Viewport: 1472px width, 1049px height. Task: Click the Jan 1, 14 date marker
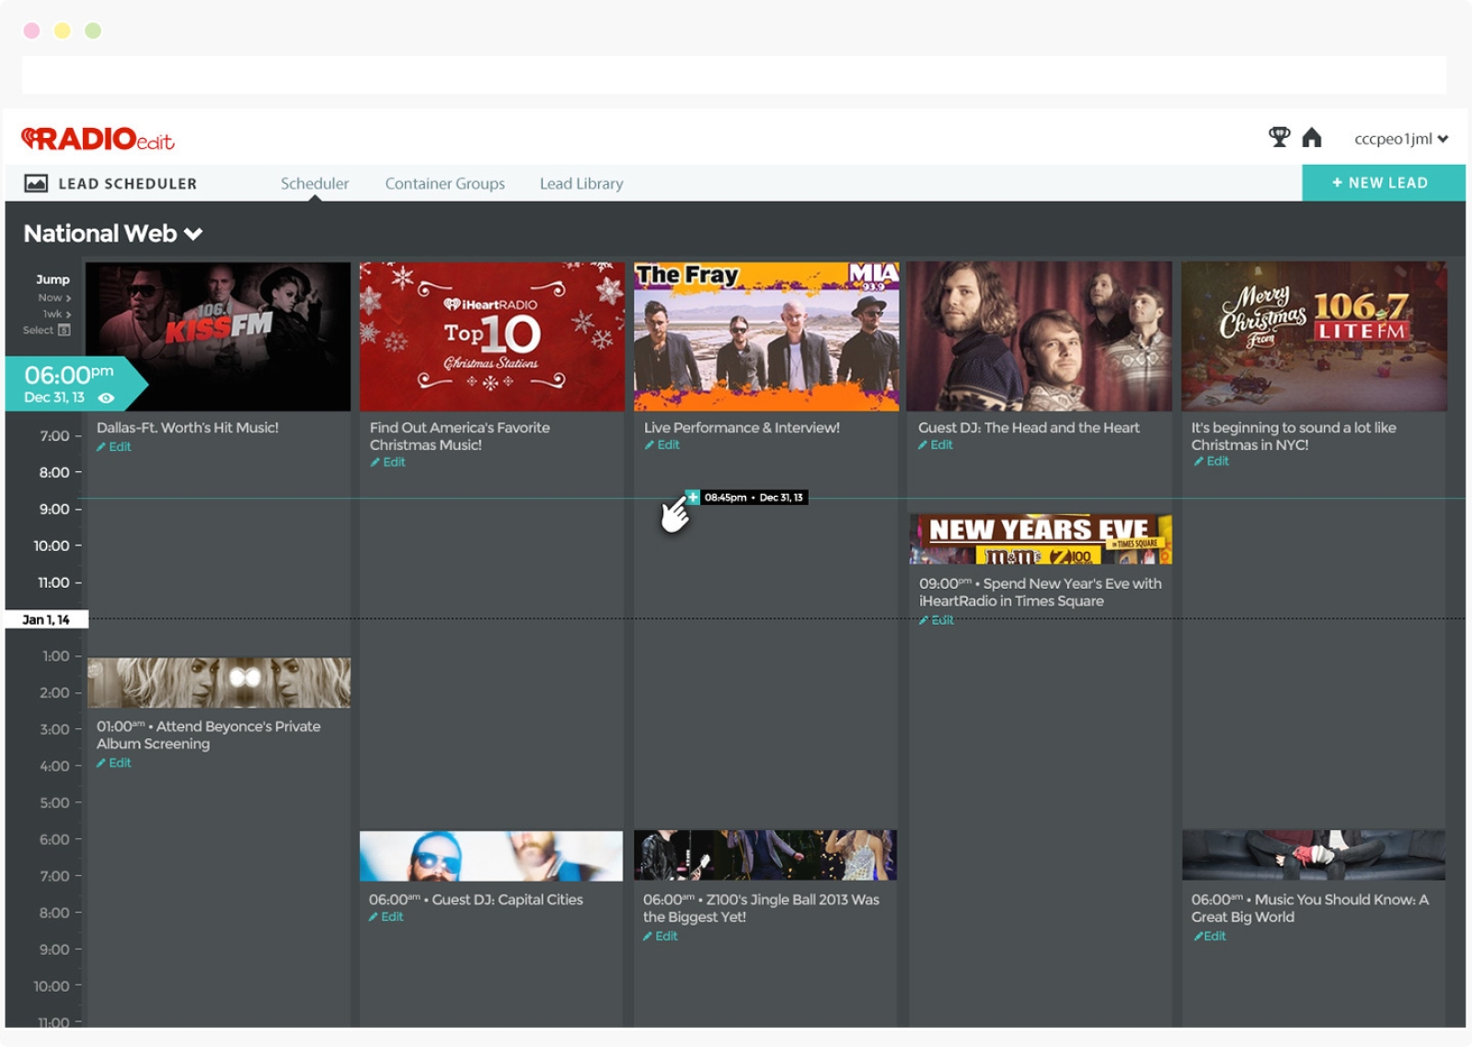point(46,620)
